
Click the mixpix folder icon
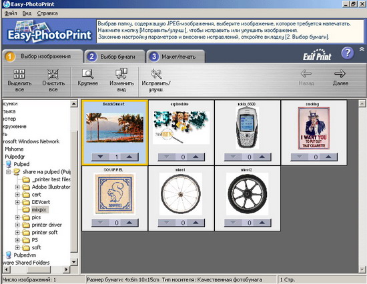[26, 209]
